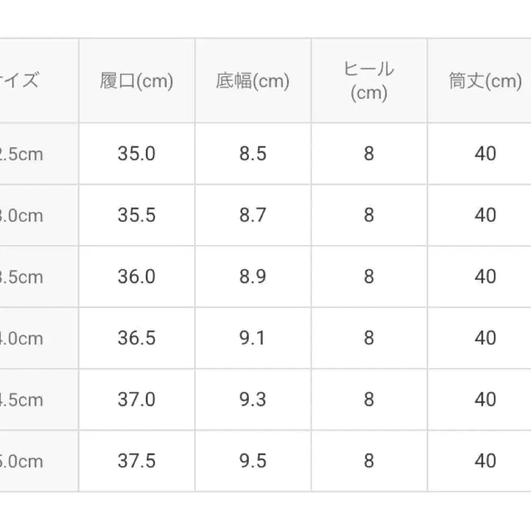531x531 pixels.
Task: Select the 37.5 履口 value cell
Action: pos(136,461)
